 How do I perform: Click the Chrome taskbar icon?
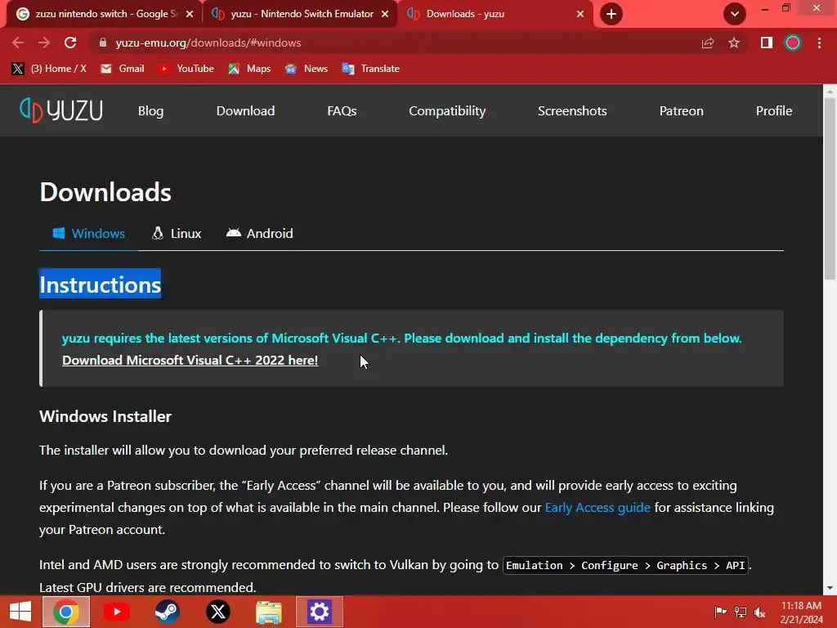click(x=65, y=612)
